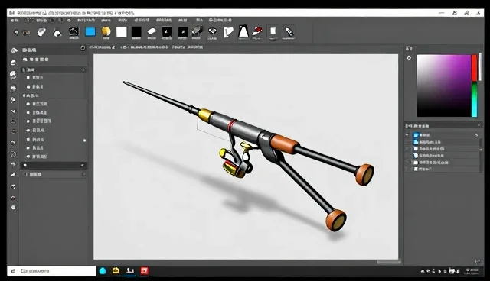Screen dimensions: 490x281
Task: Click the red section of hue strip
Action: pyautogui.click(x=474, y=68)
